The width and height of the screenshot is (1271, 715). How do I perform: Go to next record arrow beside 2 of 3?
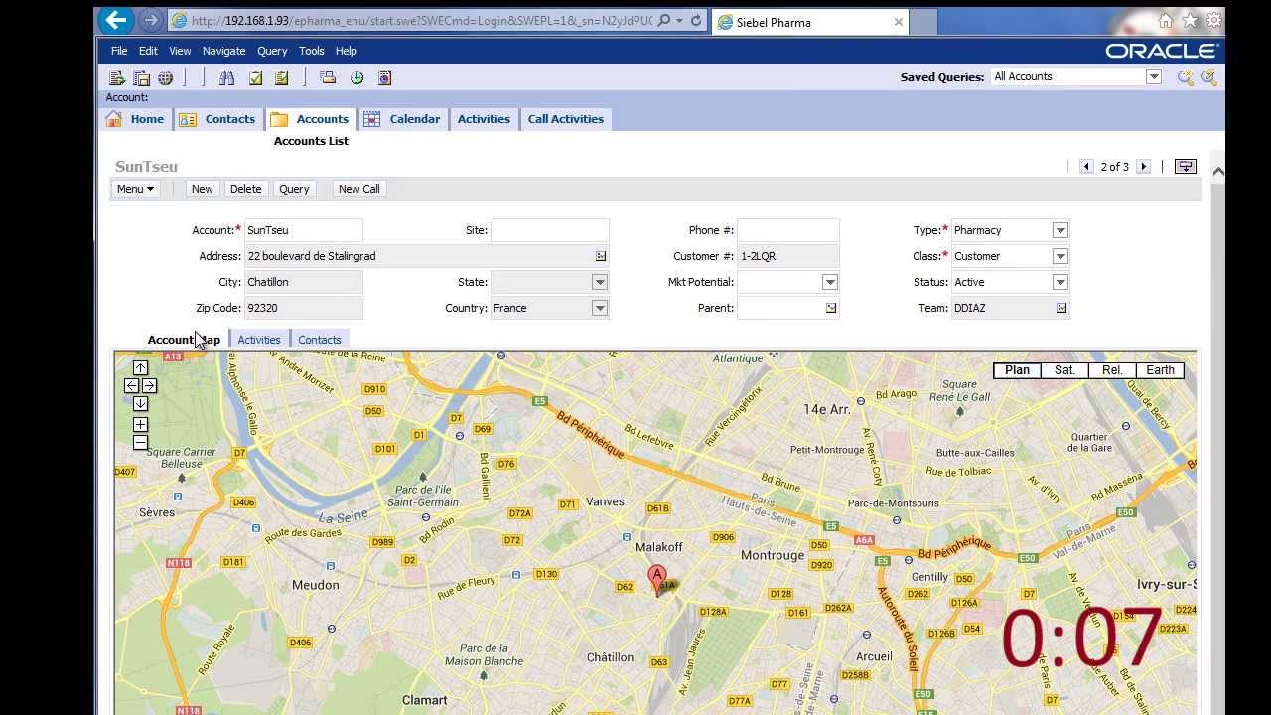(1143, 167)
